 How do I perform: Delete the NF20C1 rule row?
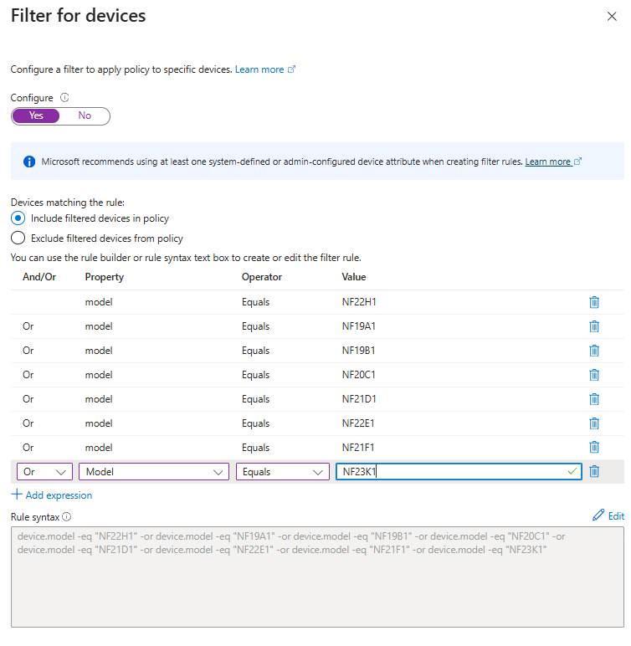click(594, 375)
